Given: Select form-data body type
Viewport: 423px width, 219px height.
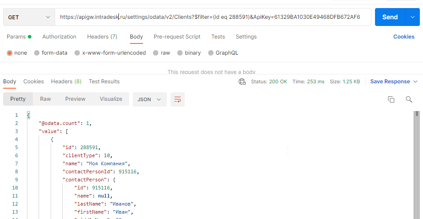Looking at the screenshot, I should point(37,53).
